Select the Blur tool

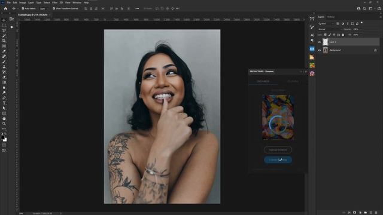pos(4,88)
